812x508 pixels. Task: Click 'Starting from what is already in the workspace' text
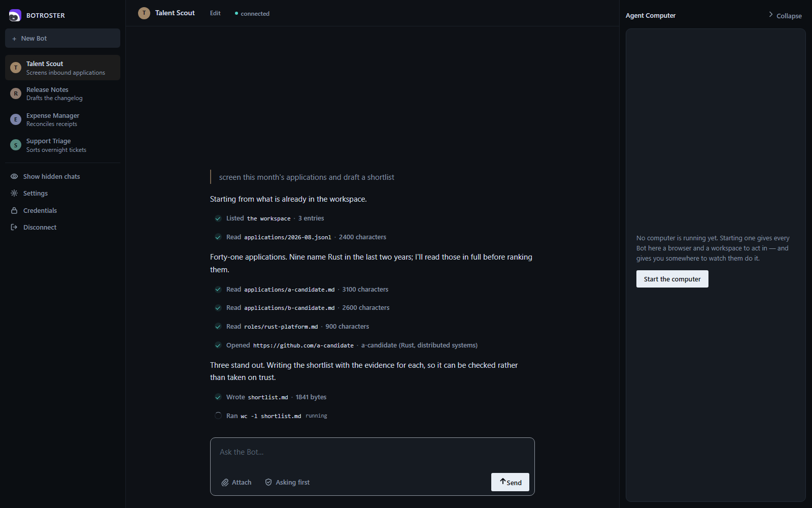[288, 199]
